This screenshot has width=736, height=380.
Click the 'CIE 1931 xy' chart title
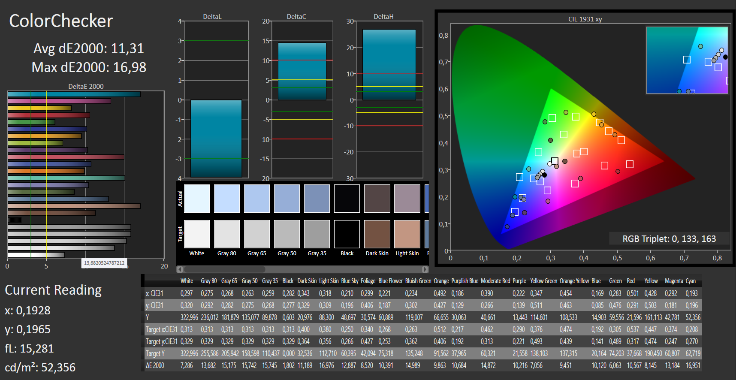[585, 19]
